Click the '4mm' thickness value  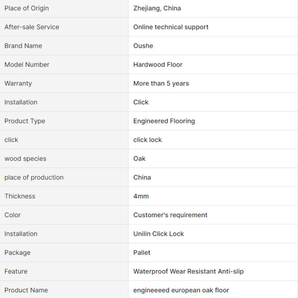141,196
